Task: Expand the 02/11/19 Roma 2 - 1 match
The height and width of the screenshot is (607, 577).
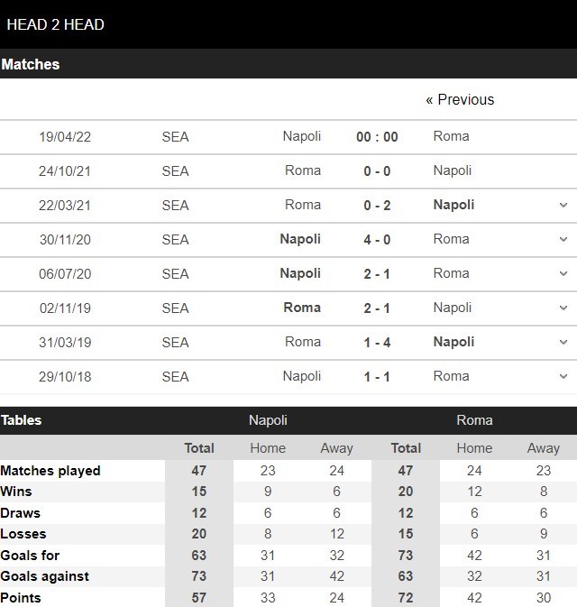Action: coord(563,308)
